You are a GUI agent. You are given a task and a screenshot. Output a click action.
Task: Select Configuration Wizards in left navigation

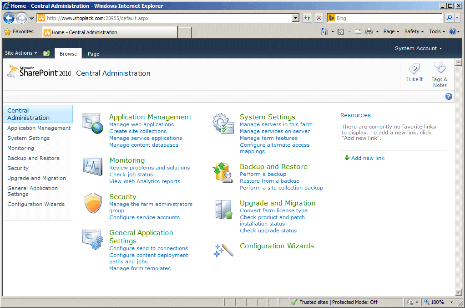(x=36, y=204)
